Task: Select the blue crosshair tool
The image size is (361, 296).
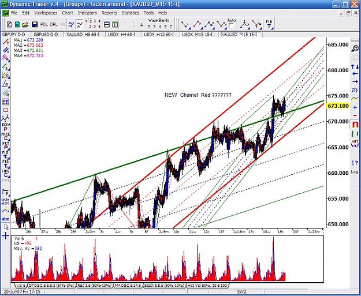Action: click(x=6, y=236)
